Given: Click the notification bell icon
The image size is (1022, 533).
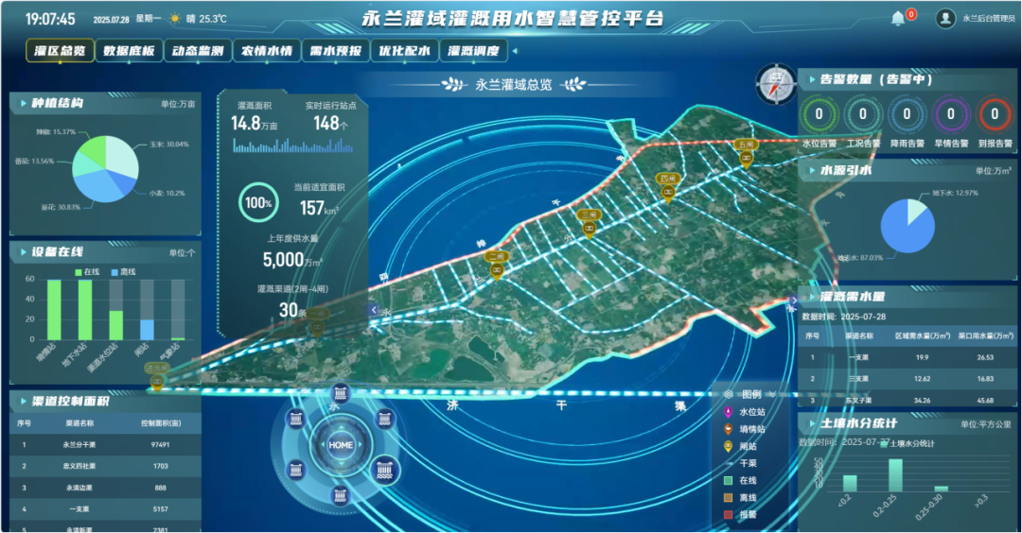Looking at the screenshot, I should [x=897, y=18].
